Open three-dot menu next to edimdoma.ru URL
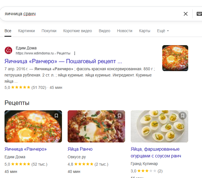The width and height of the screenshot is (202, 178). (75, 53)
